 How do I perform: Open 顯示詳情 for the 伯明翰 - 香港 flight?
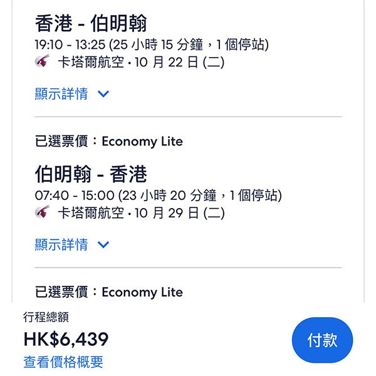click(x=61, y=244)
